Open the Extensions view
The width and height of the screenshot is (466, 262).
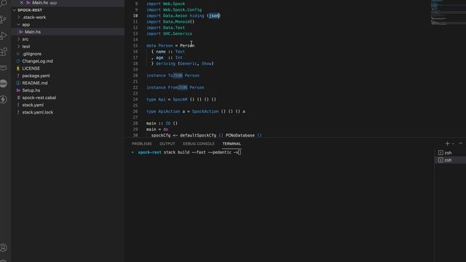tap(4, 52)
